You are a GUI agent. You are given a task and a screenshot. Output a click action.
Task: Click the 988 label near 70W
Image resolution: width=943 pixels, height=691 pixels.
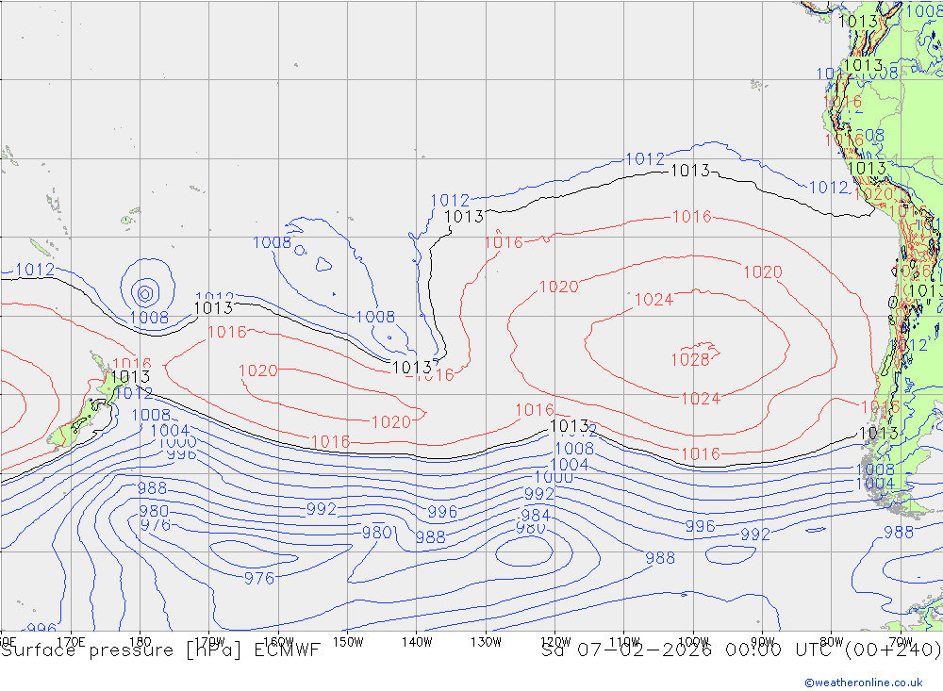pyautogui.click(x=899, y=533)
